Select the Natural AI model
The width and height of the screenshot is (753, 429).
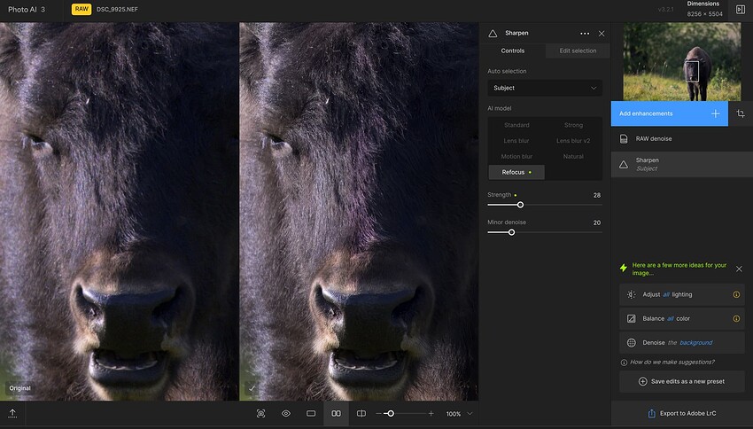point(573,157)
